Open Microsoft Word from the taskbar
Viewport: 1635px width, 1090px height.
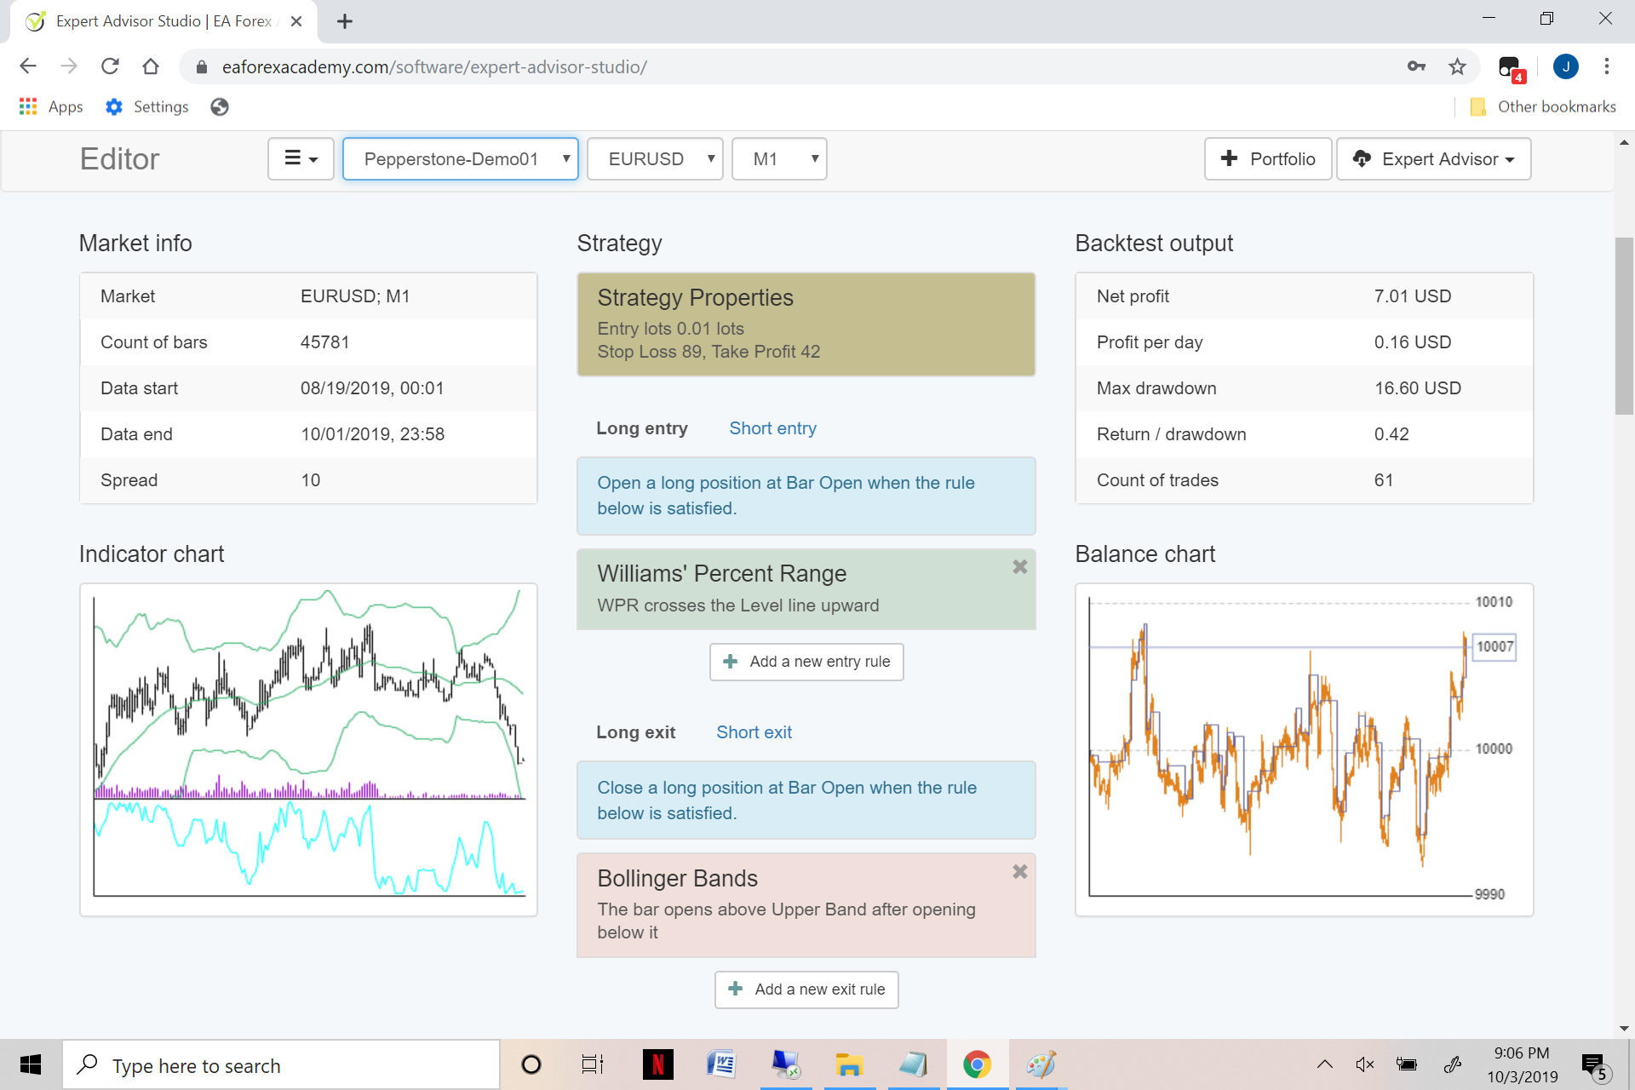coord(720,1064)
